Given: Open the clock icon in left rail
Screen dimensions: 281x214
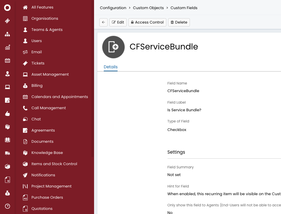Looking at the screenshot, I should click(x=7, y=206).
